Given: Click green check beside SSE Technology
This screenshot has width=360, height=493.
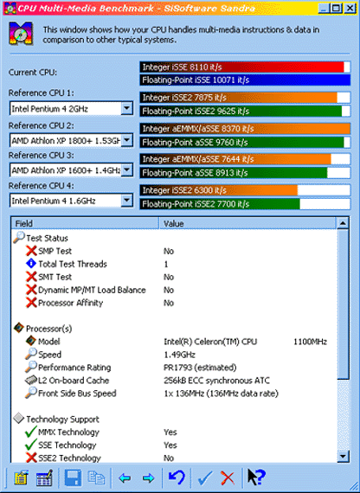Looking at the screenshot, I should (31, 445).
